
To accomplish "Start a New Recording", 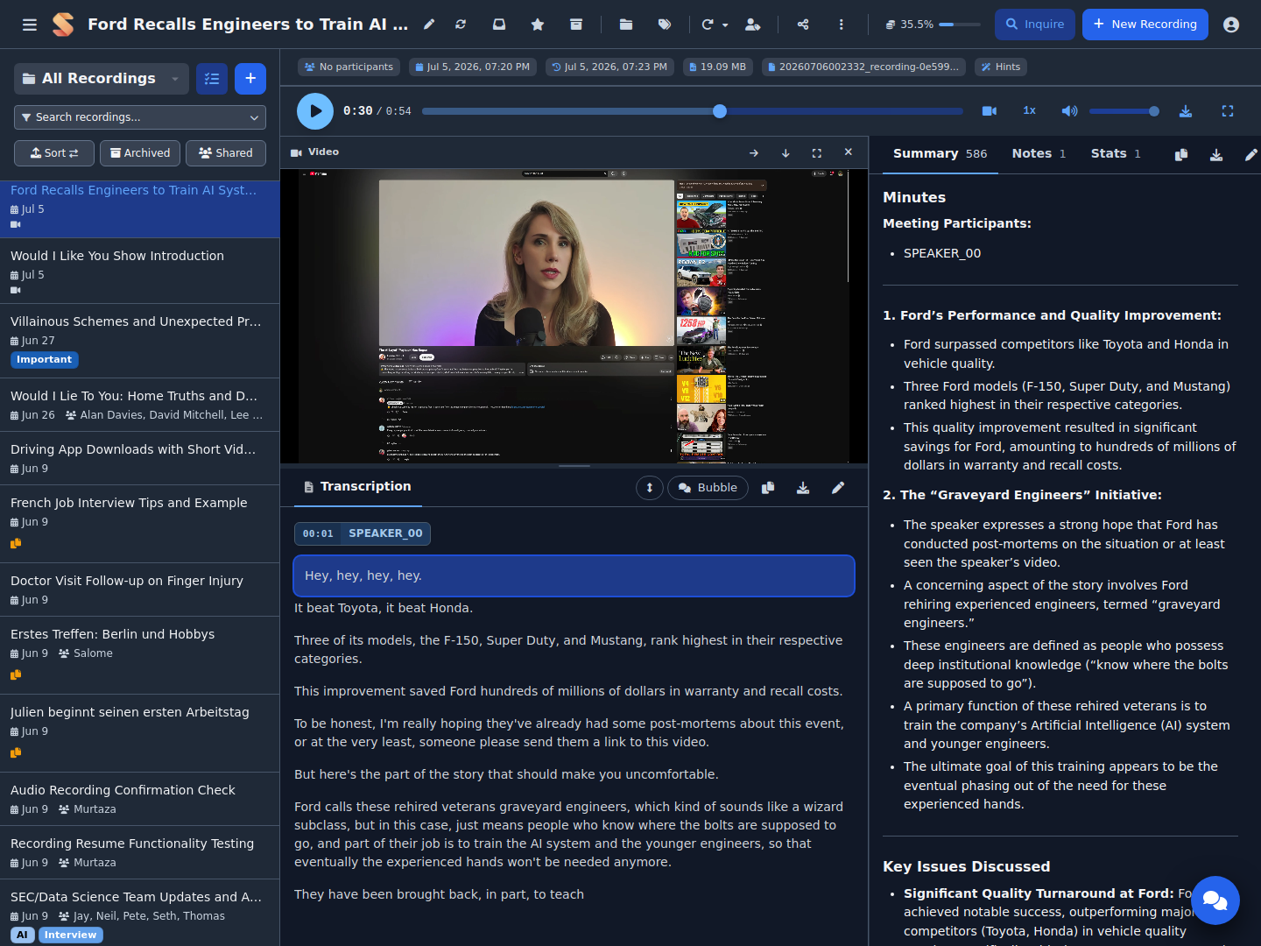I will (x=1145, y=25).
